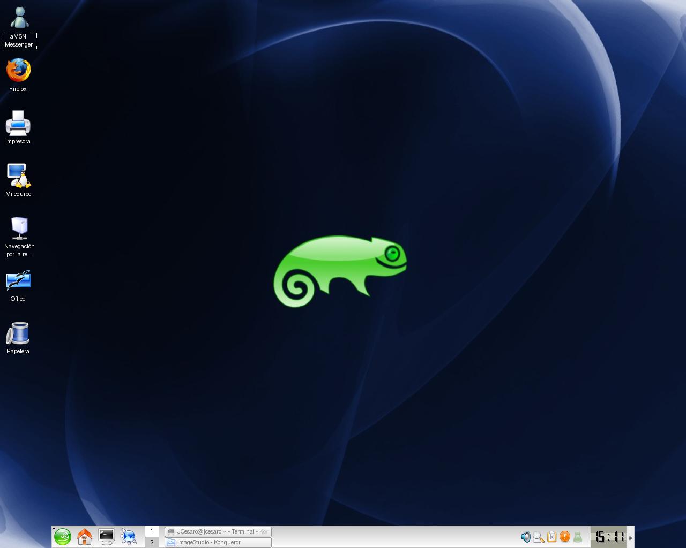Open the magnifier search tray icon

(539, 537)
